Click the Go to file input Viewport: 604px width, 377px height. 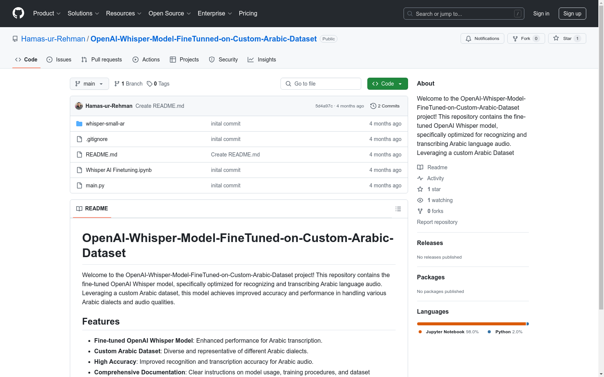point(321,84)
